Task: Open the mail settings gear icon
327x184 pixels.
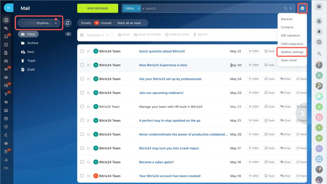Action: click(x=302, y=8)
